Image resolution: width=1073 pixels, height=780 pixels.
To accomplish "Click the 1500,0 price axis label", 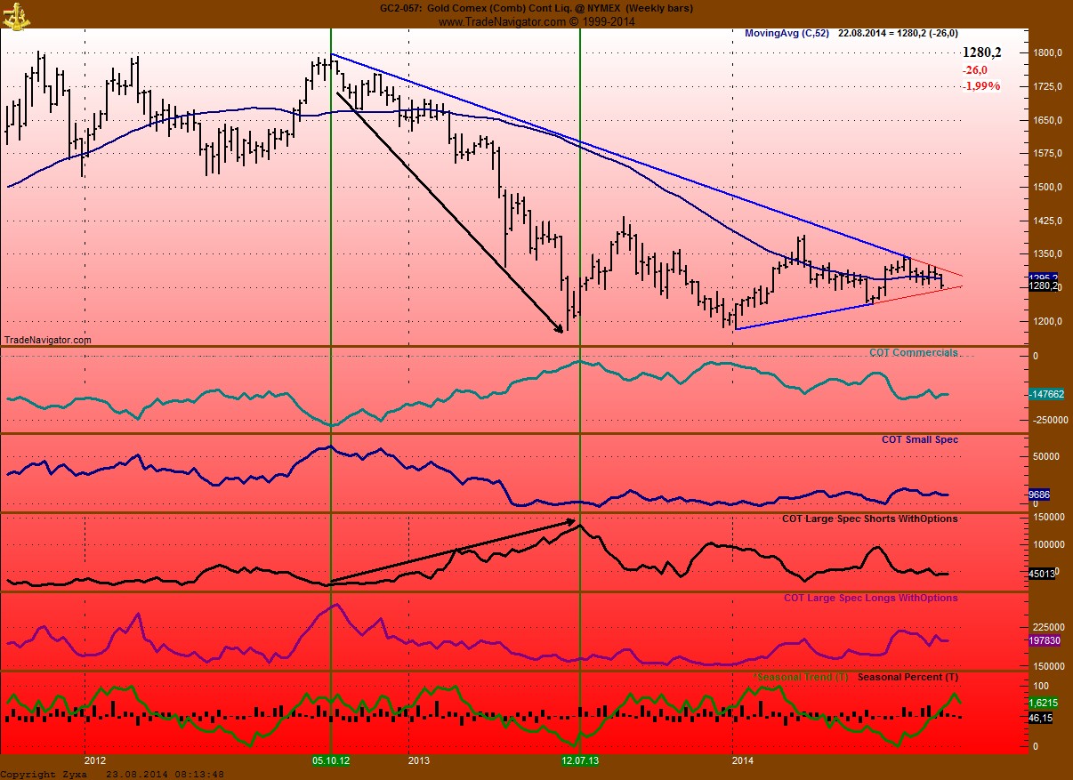I will [1048, 188].
